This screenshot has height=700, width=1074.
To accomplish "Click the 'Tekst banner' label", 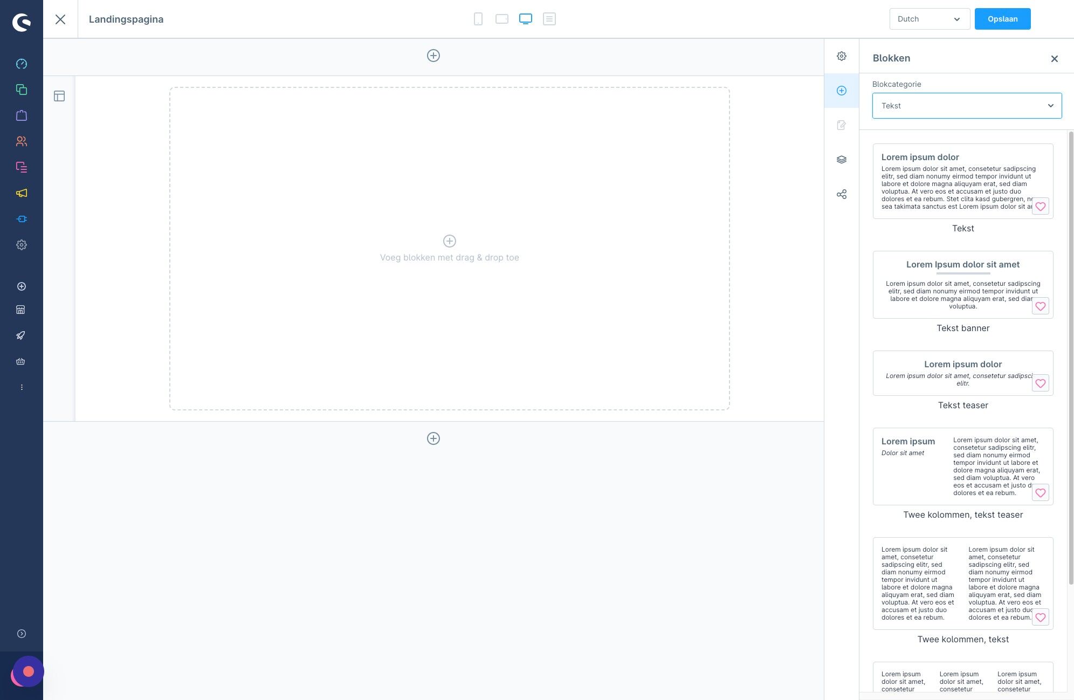I will click(x=963, y=328).
